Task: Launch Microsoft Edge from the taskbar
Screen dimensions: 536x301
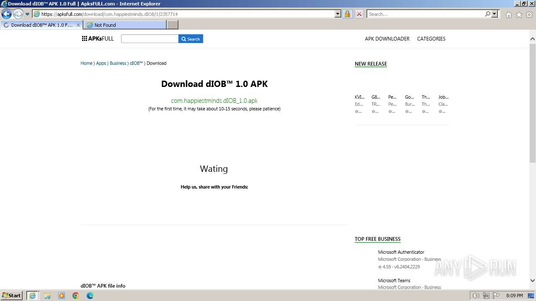Action: click(x=90, y=296)
